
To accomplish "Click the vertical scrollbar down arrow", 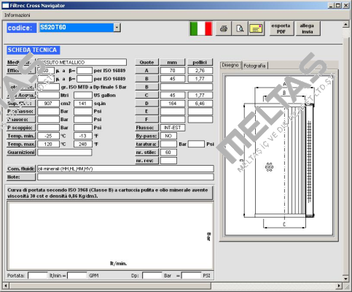I will click(x=345, y=278).
